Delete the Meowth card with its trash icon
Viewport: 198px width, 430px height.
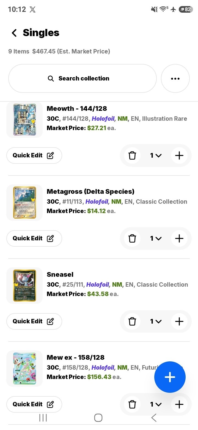coord(132,155)
